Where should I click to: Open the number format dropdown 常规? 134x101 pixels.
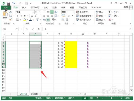pos(68,12)
